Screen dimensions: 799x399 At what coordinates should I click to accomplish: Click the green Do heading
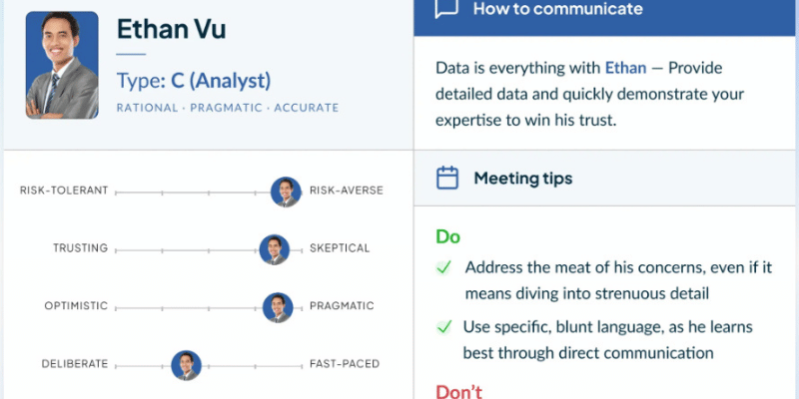[447, 237]
